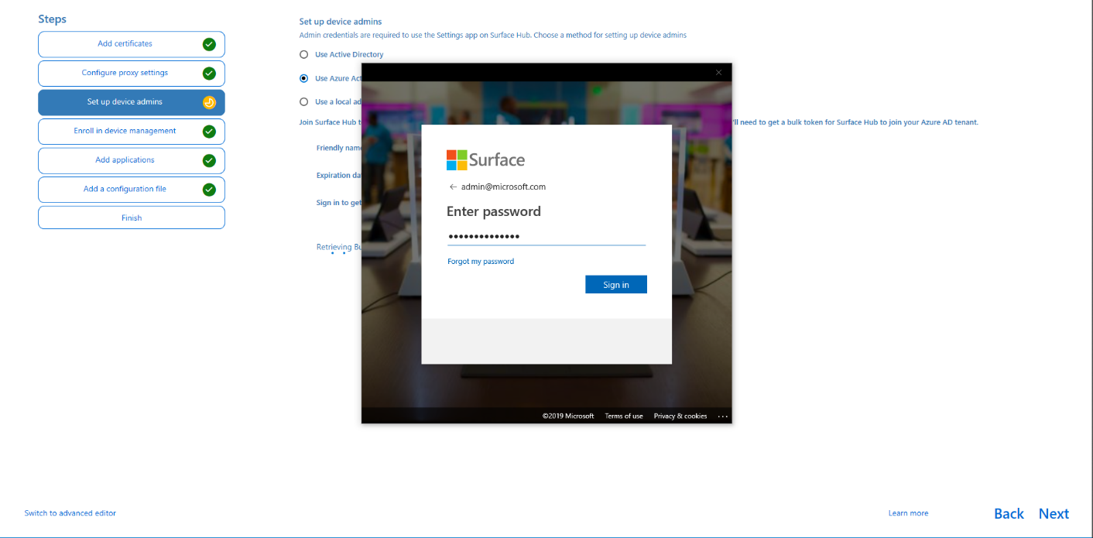Open the Finish step
1093x538 pixels.
[132, 218]
